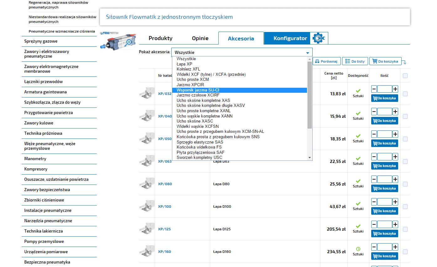Tick the select-all checkbox in table header
This screenshot has width=437, height=267.
click(405, 76)
